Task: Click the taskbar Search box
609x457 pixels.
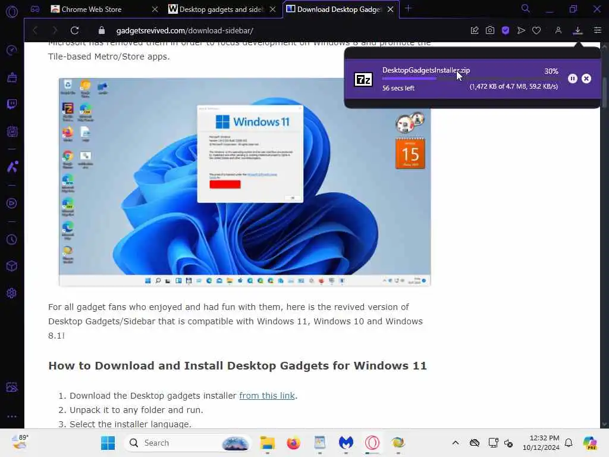Action: click(187, 443)
